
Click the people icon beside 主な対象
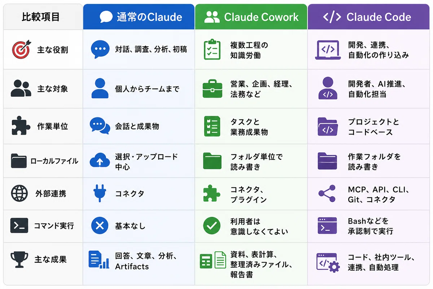pos(21,89)
